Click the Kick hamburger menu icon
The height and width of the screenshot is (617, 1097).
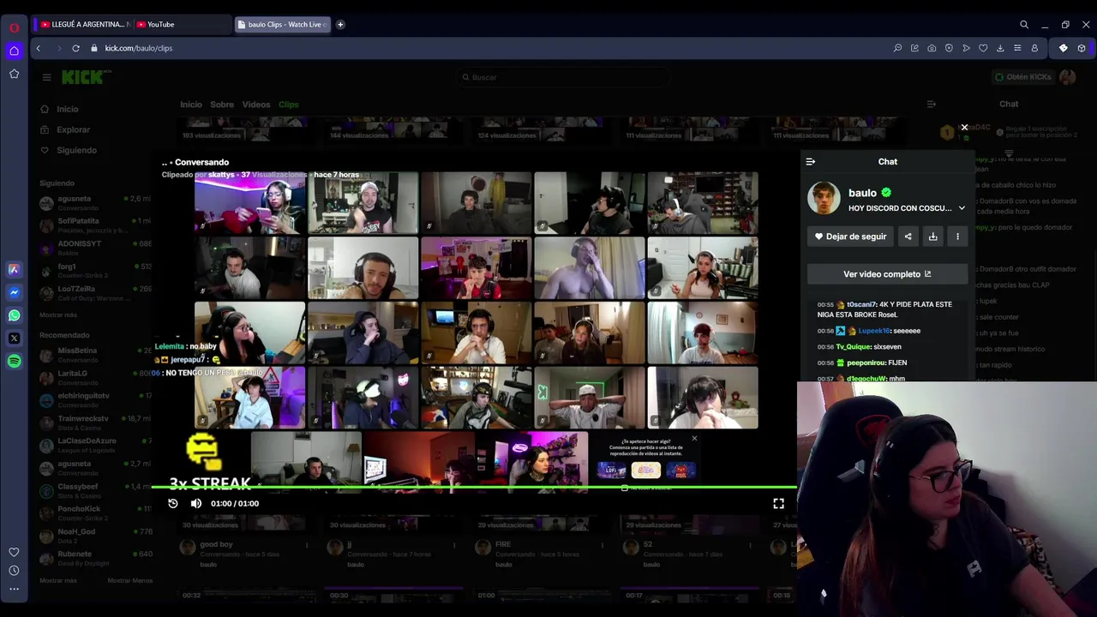click(46, 77)
